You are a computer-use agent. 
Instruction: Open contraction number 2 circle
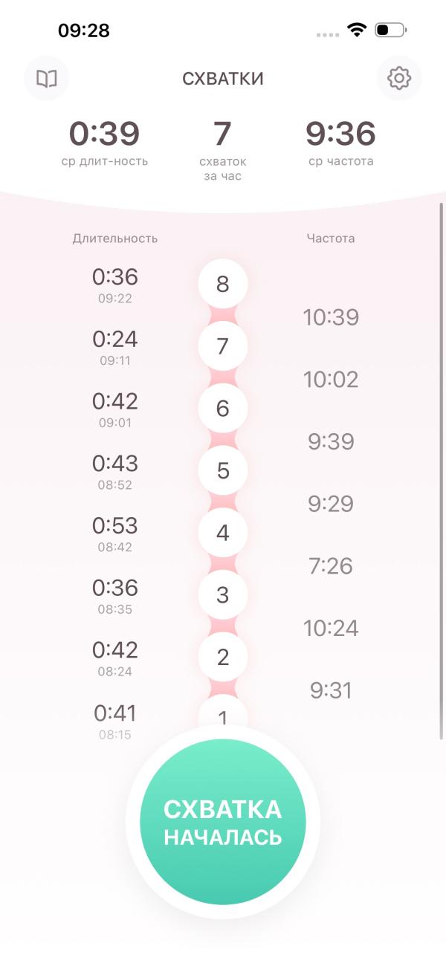click(222, 658)
